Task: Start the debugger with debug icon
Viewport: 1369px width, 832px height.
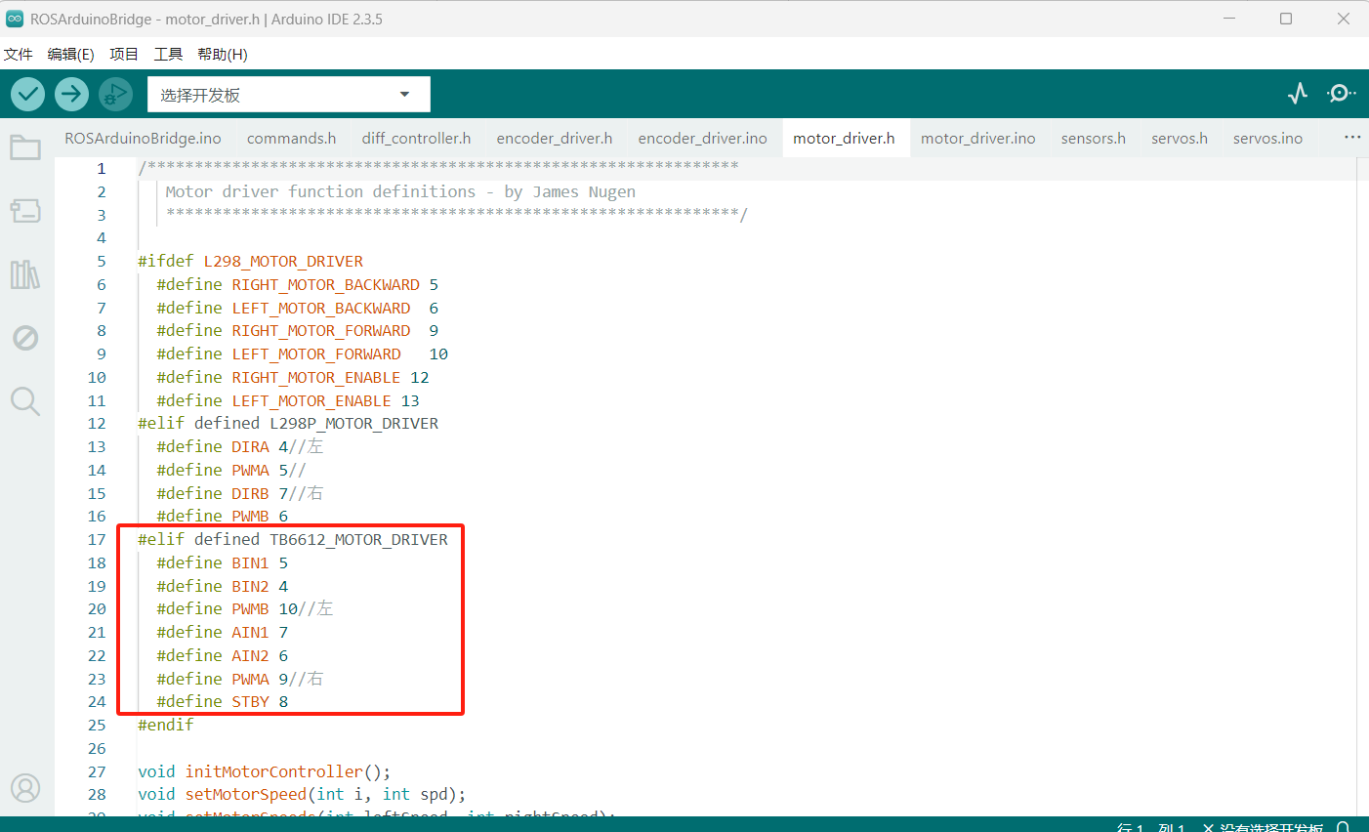Action: point(115,95)
